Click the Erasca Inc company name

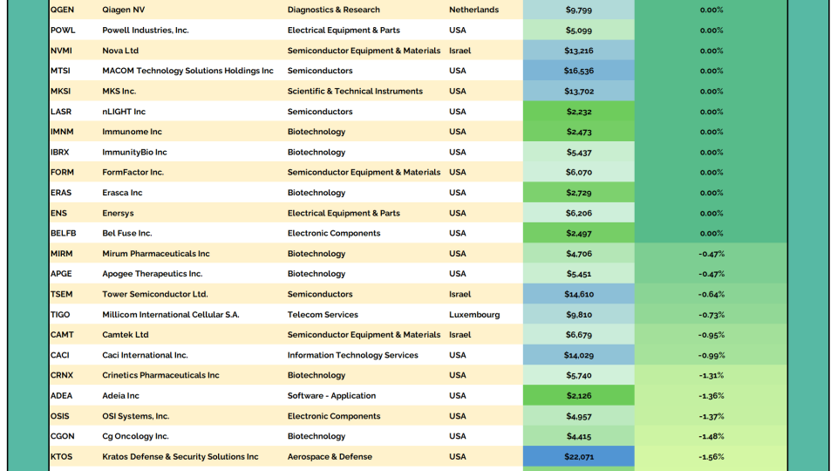122,192
